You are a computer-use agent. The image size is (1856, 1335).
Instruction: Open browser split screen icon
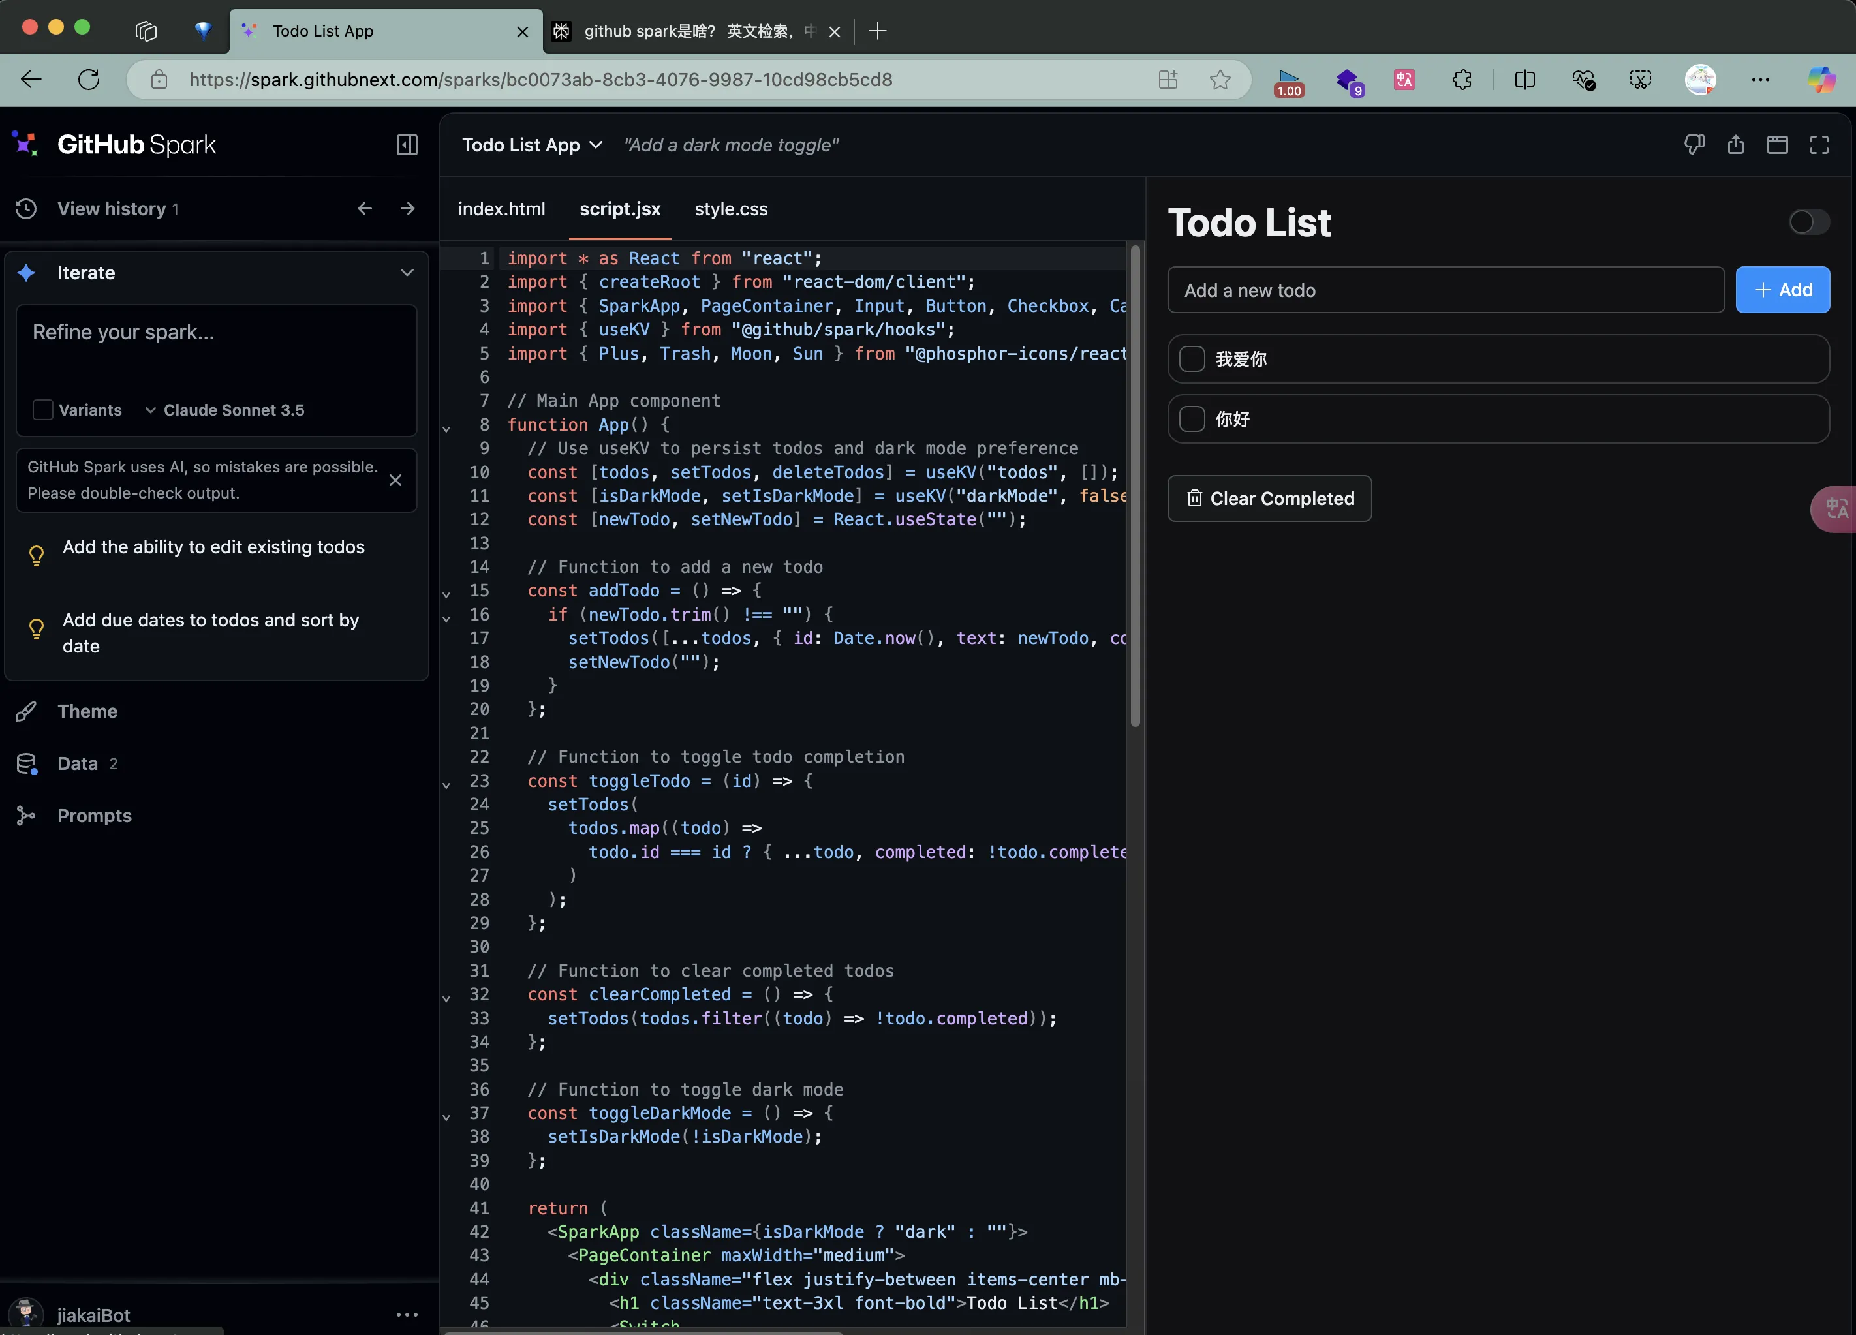click(1524, 80)
